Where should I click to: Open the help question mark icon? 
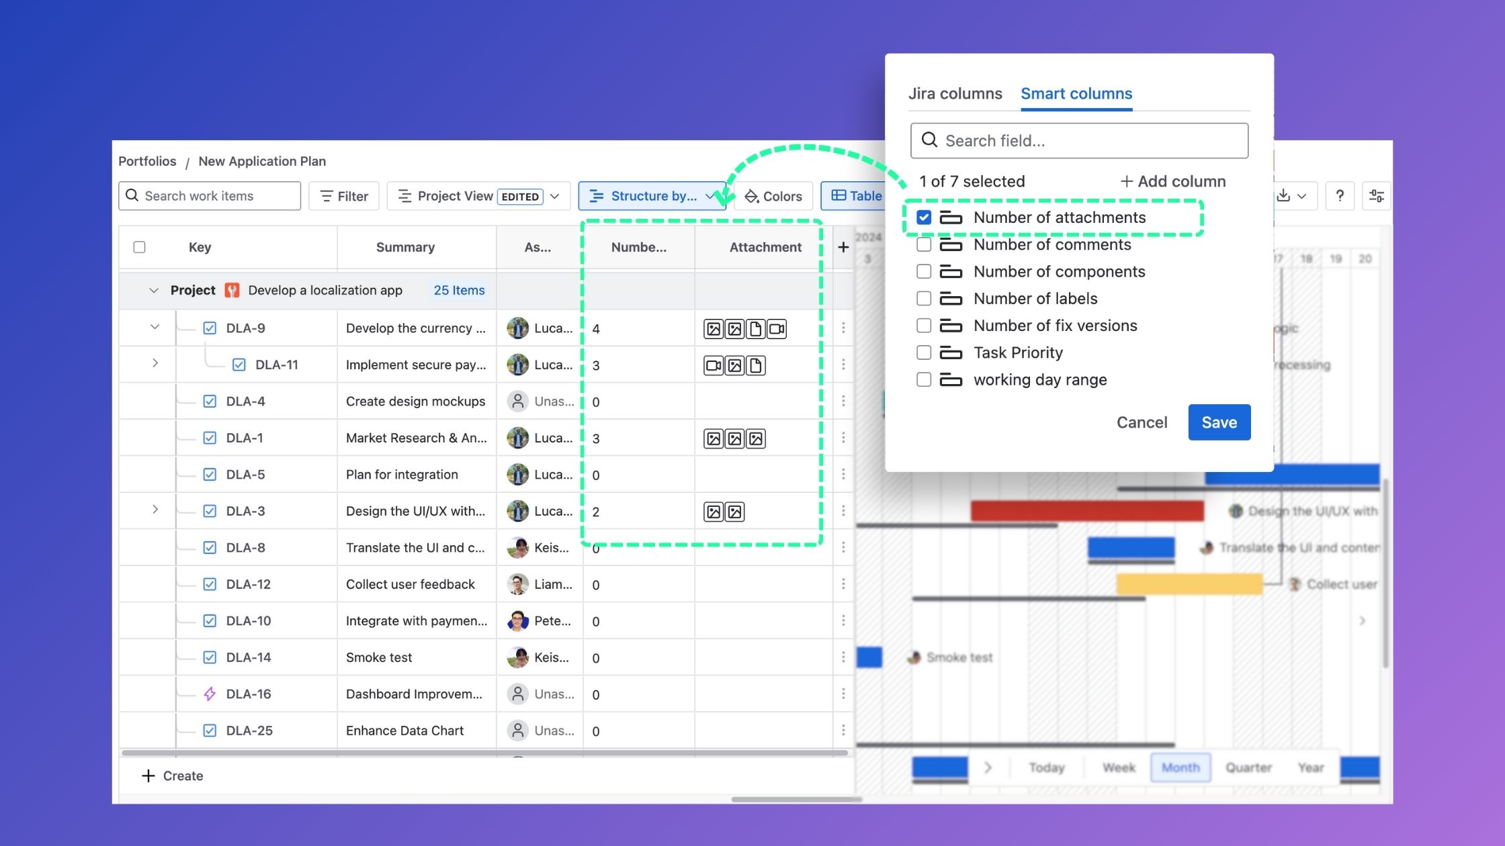pyautogui.click(x=1340, y=196)
